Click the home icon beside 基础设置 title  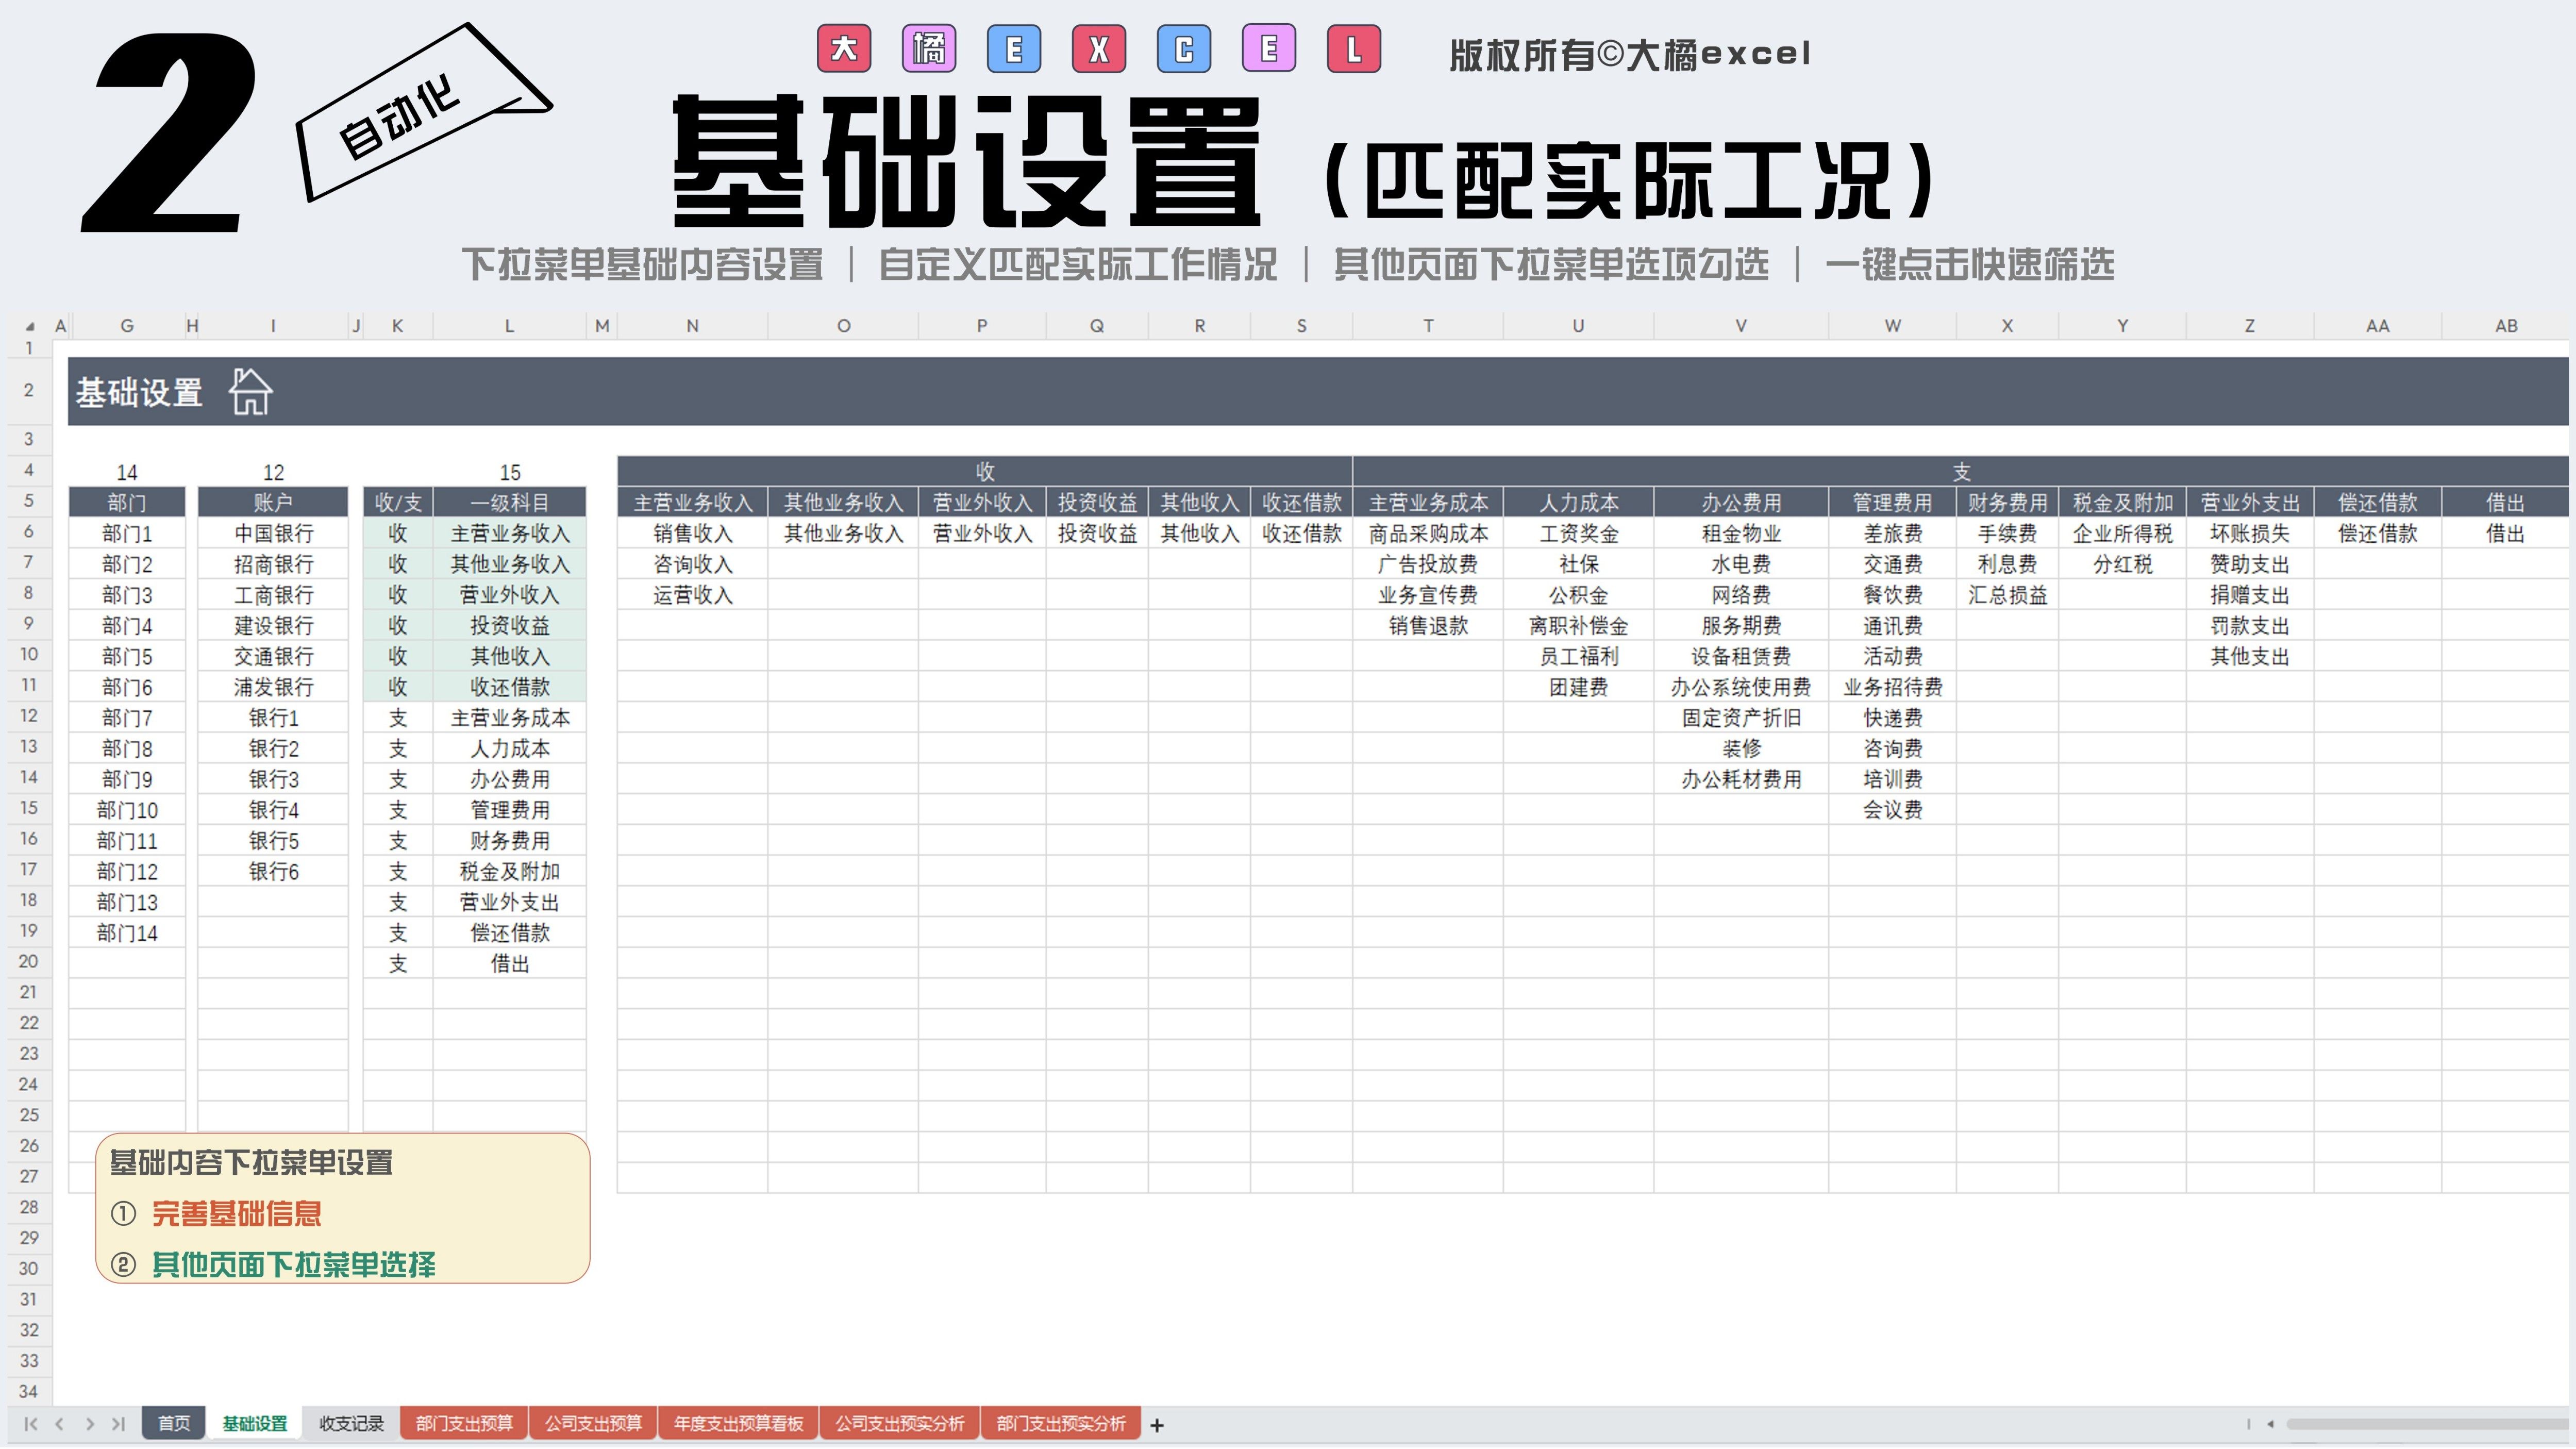point(250,391)
